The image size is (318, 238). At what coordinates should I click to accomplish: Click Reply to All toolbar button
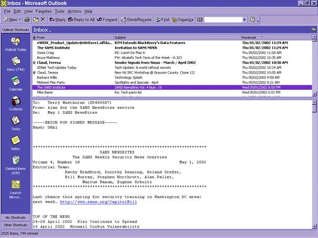[x=81, y=19]
